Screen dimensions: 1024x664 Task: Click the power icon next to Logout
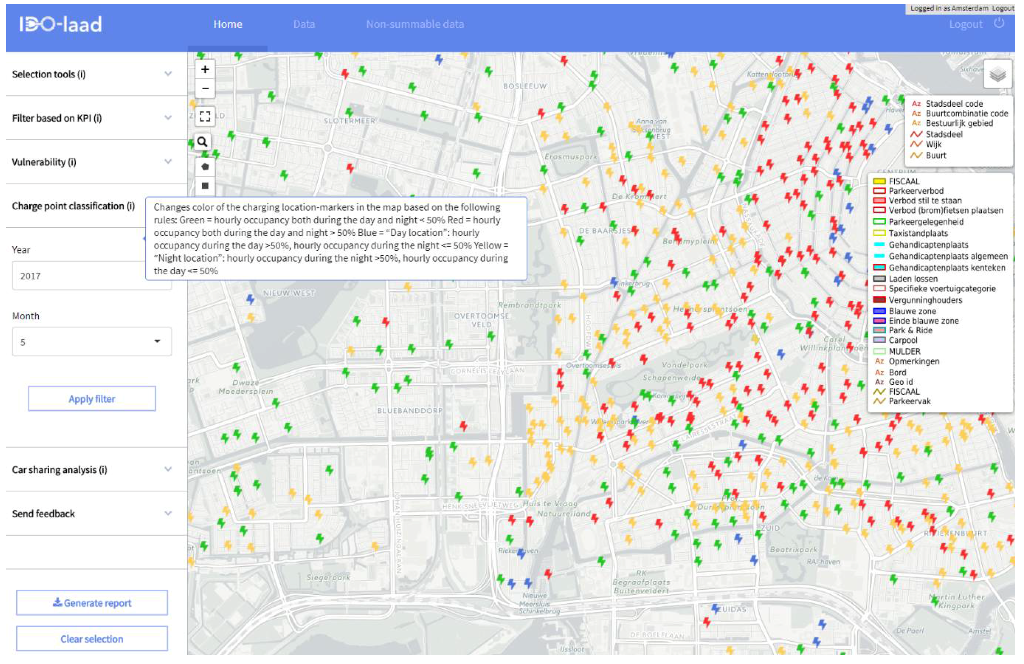[999, 23]
